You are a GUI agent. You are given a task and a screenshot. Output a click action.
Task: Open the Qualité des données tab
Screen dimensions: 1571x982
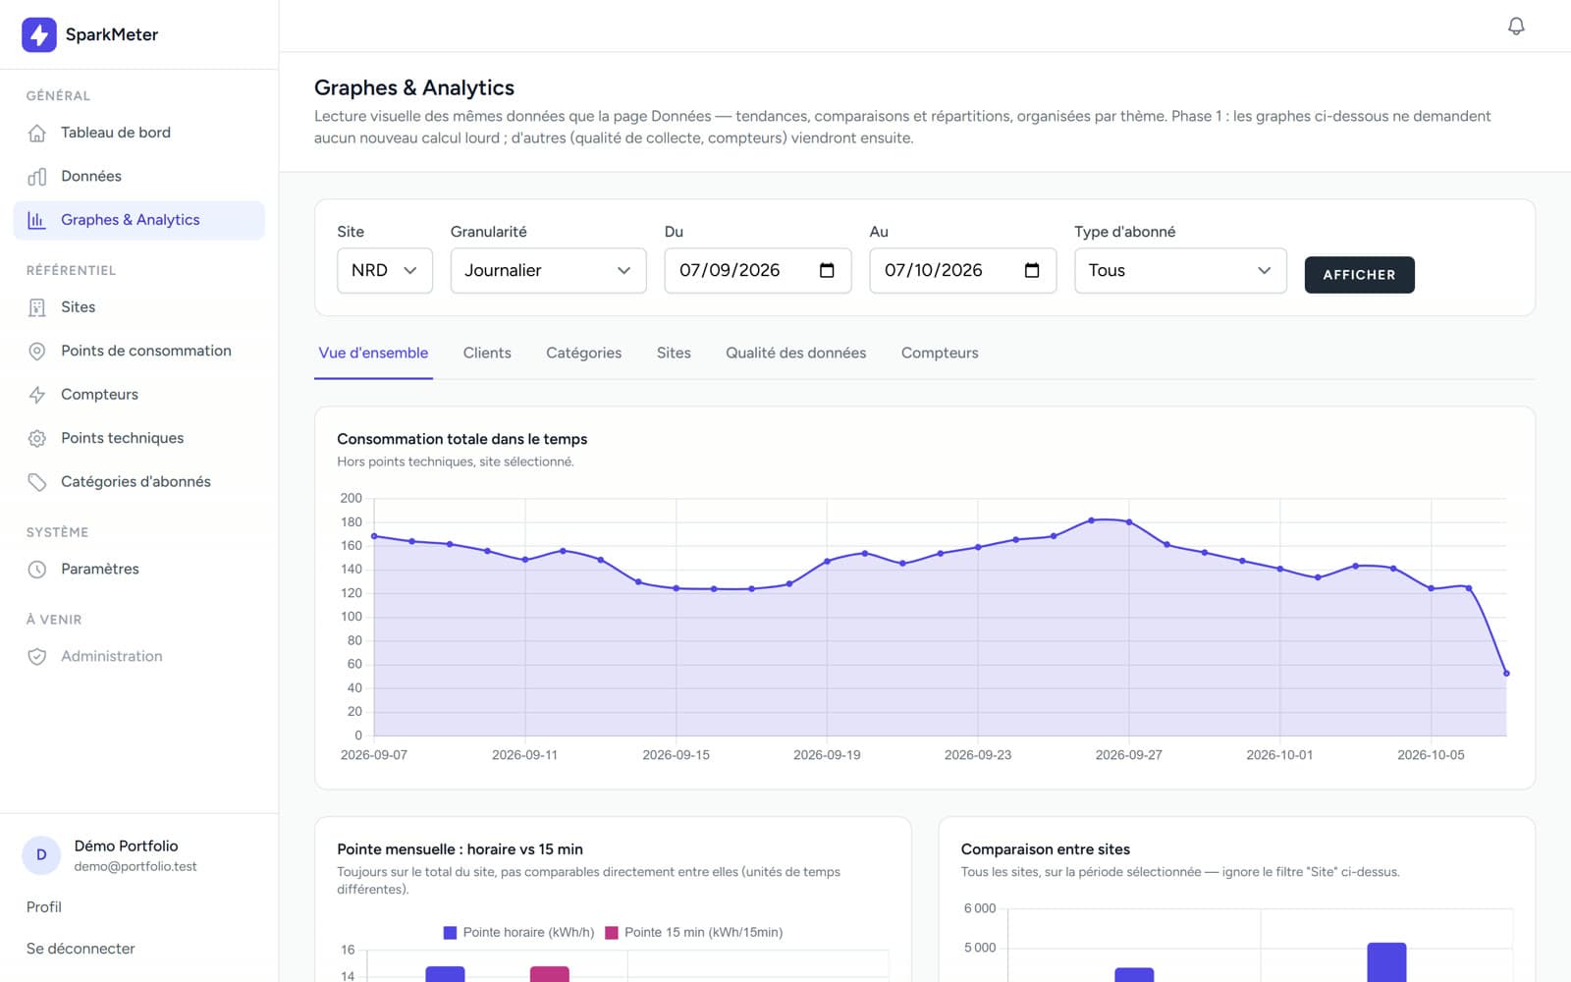click(x=795, y=353)
